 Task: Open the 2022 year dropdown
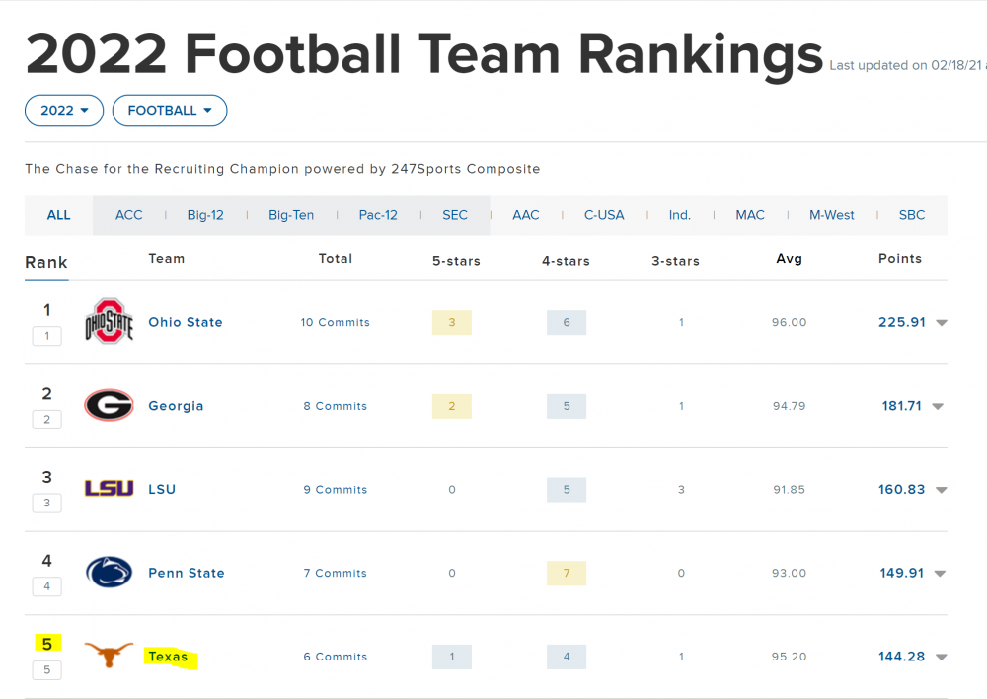(x=64, y=111)
